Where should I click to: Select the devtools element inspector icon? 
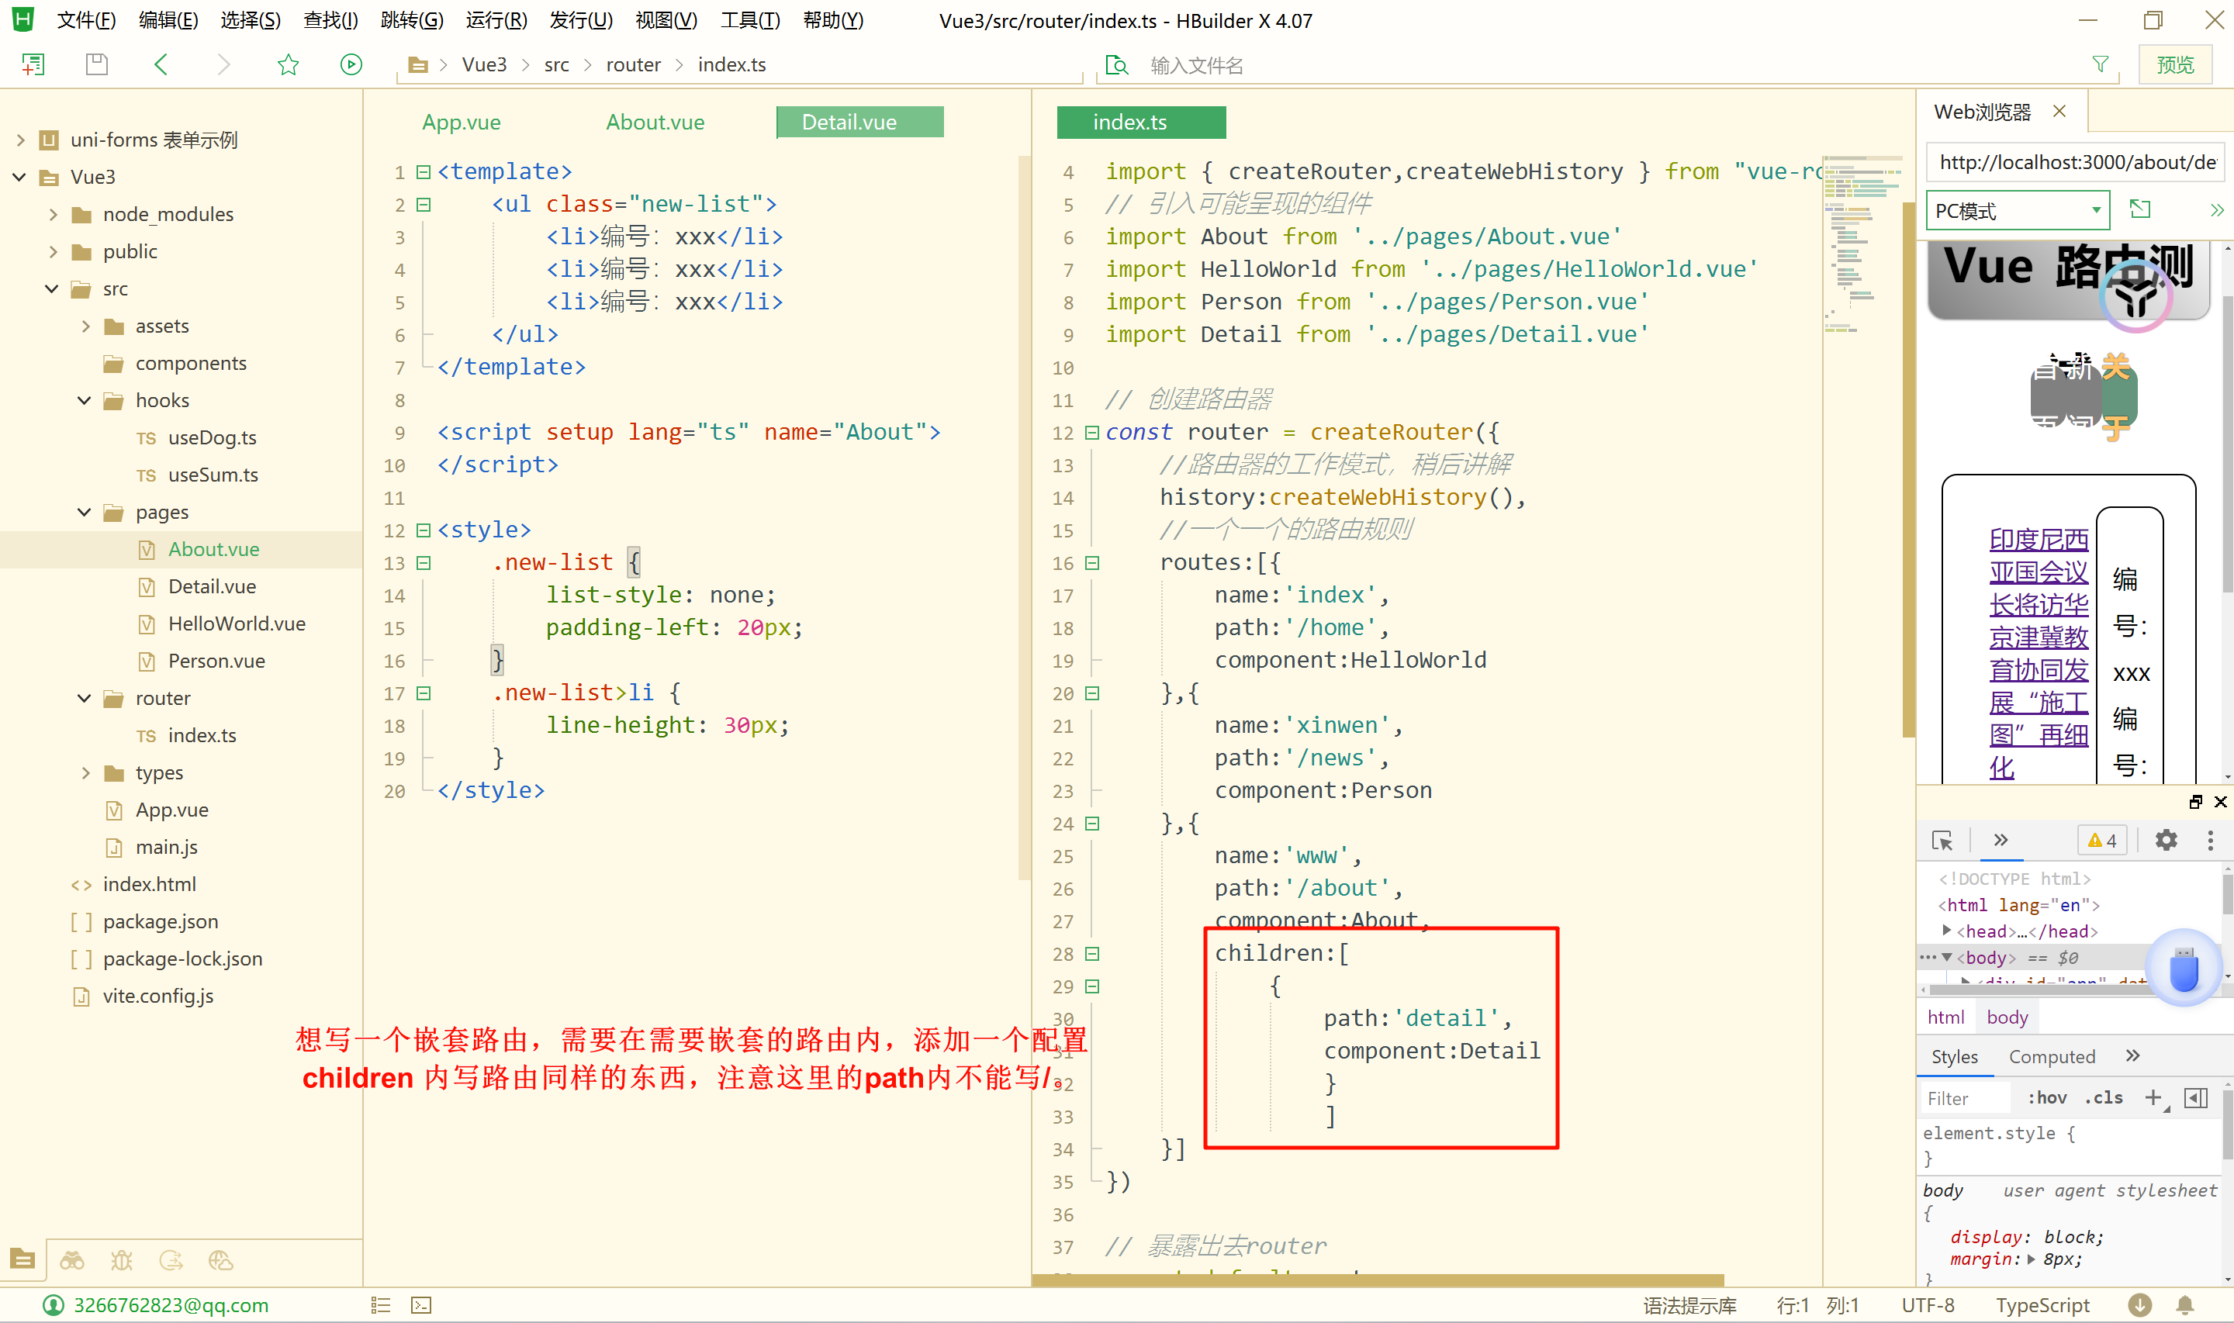tap(1942, 841)
